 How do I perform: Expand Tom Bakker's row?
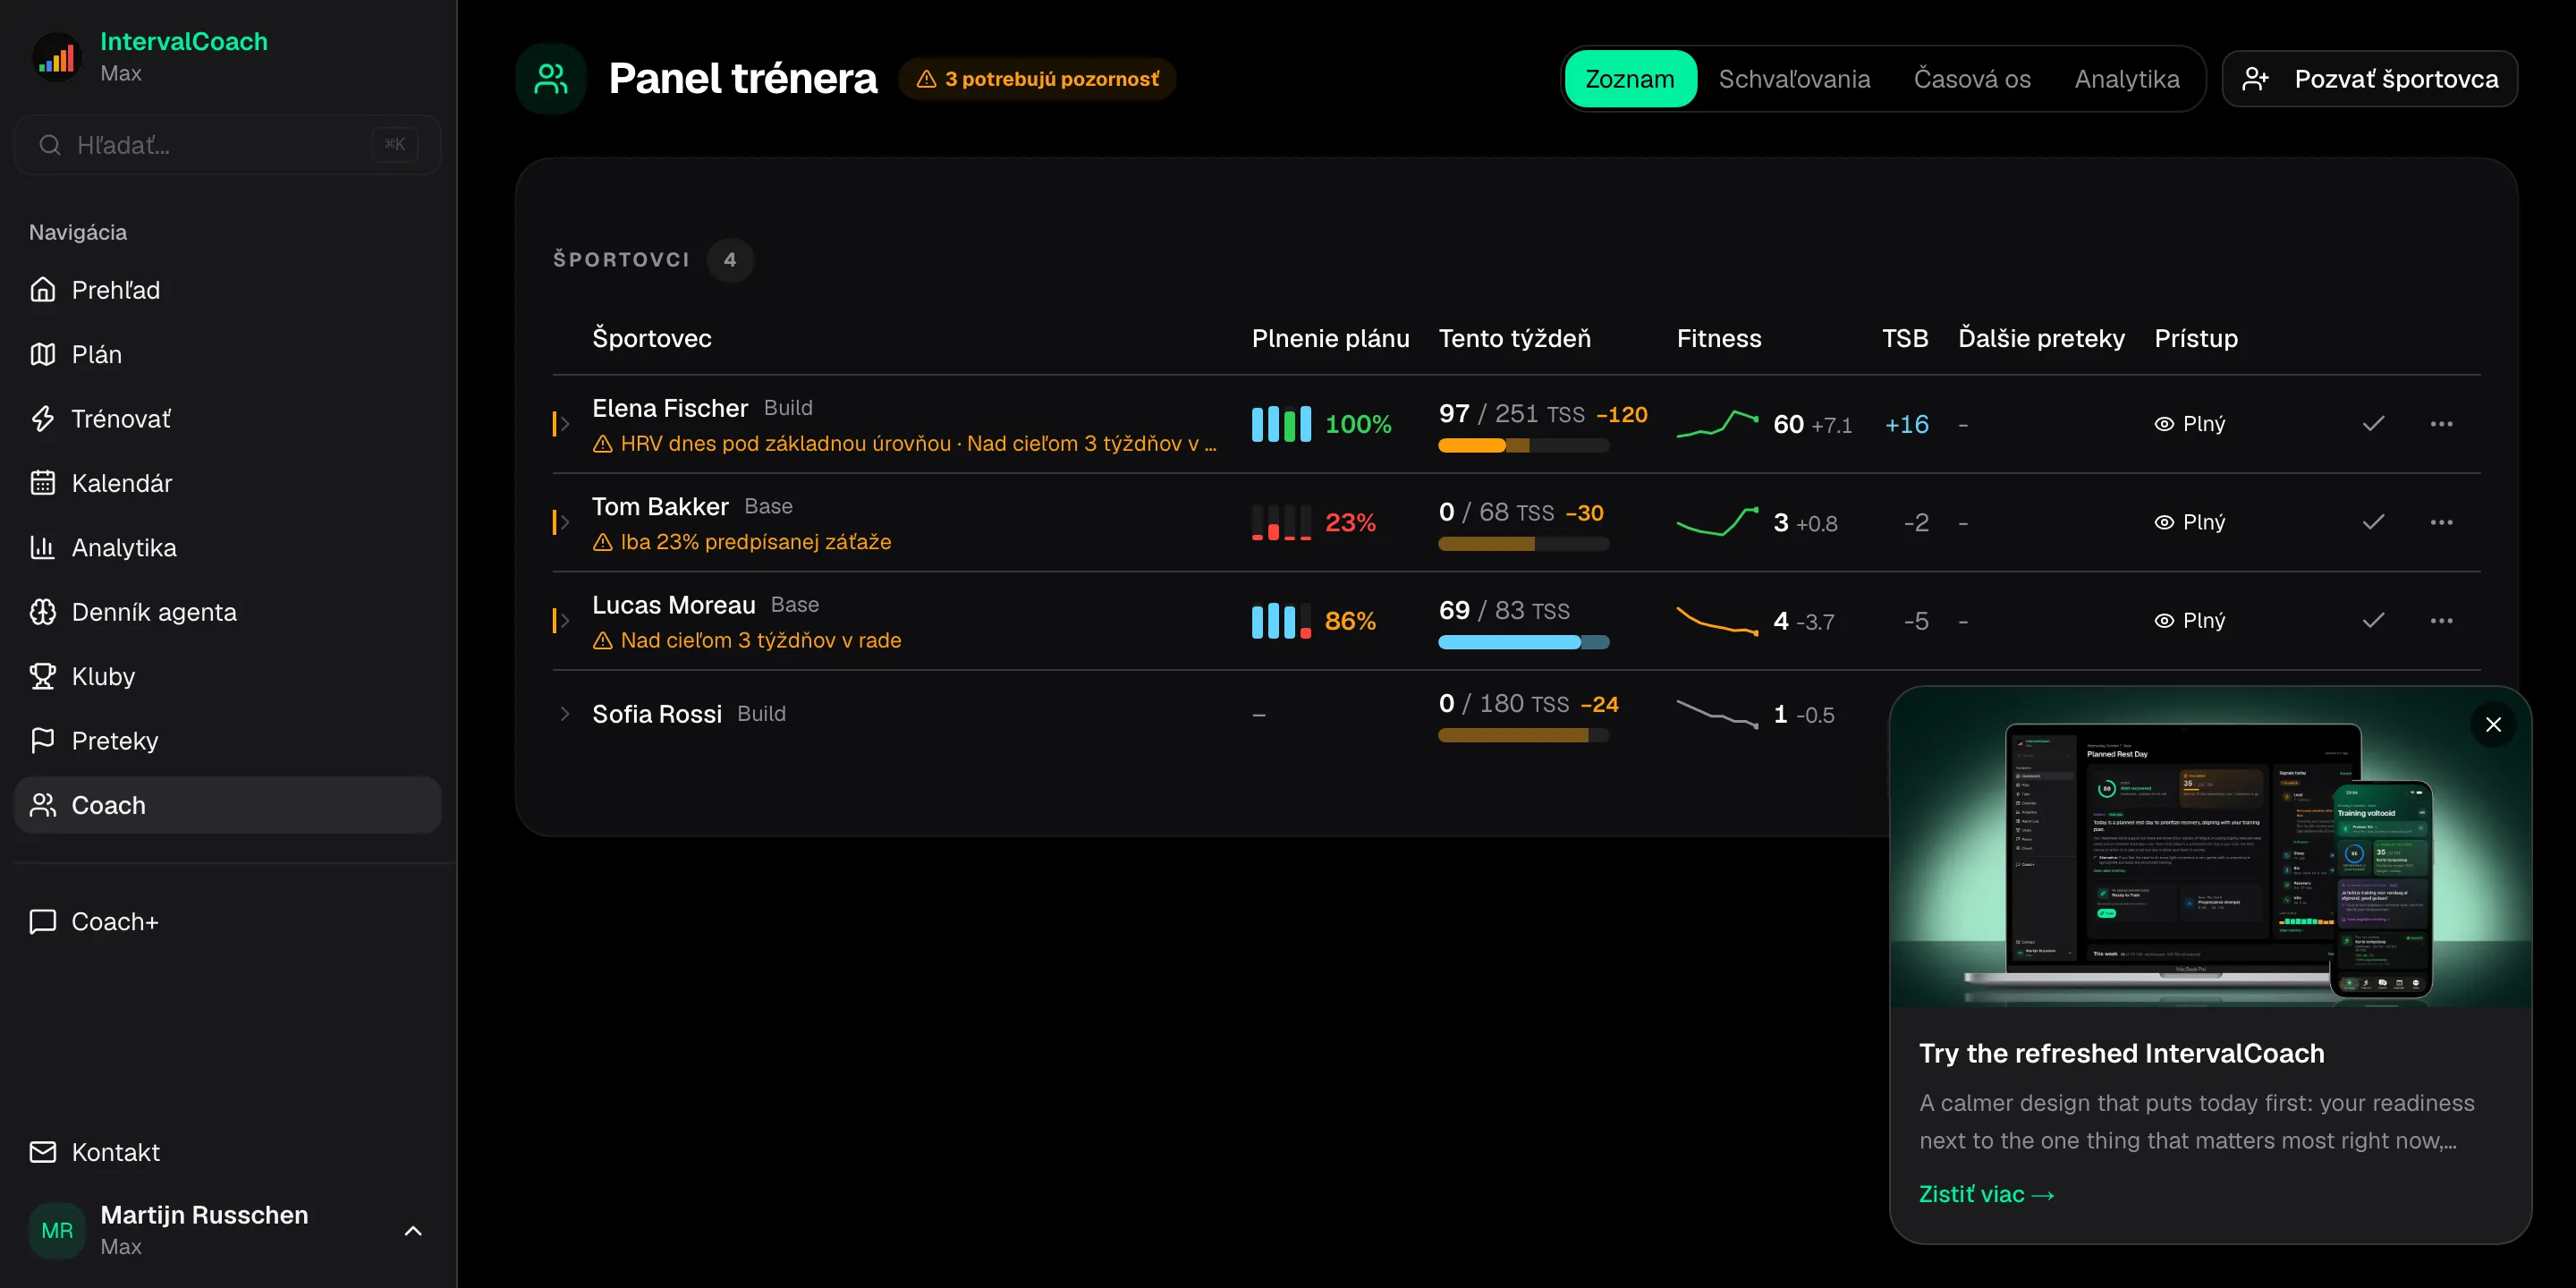click(x=565, y=522)
